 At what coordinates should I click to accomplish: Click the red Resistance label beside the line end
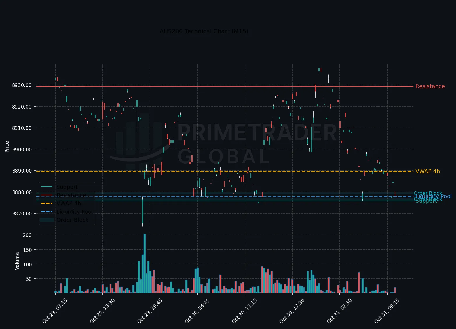point(430,86)
